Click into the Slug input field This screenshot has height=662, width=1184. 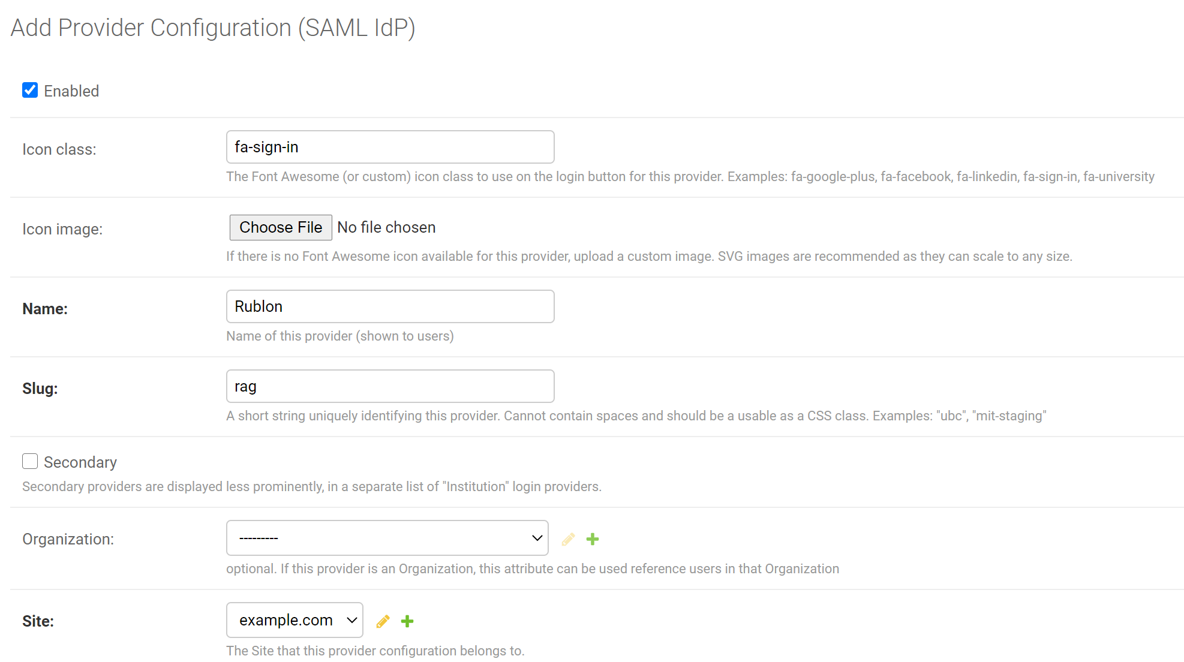[x=390, y=387]
